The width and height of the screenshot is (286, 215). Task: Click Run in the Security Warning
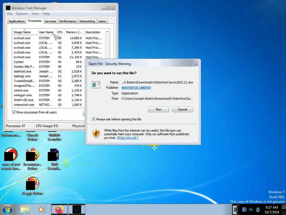point(159,109)
